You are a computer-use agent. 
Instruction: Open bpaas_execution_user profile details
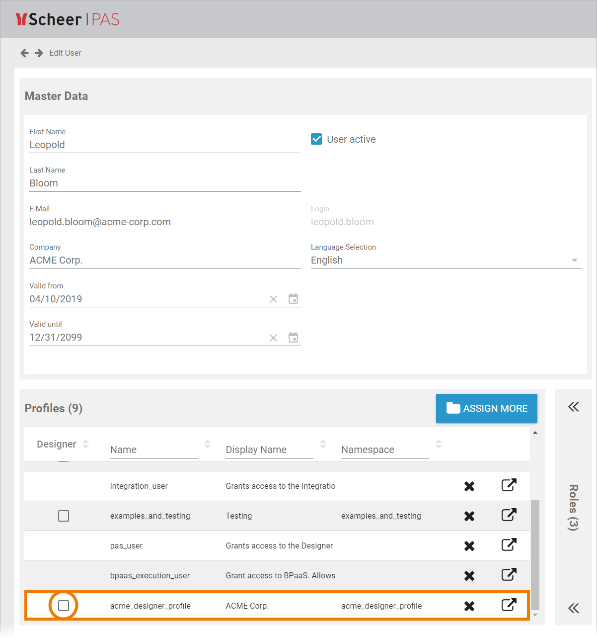click(x=509, y=575)
